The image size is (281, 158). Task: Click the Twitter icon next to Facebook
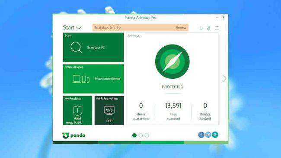208,135
